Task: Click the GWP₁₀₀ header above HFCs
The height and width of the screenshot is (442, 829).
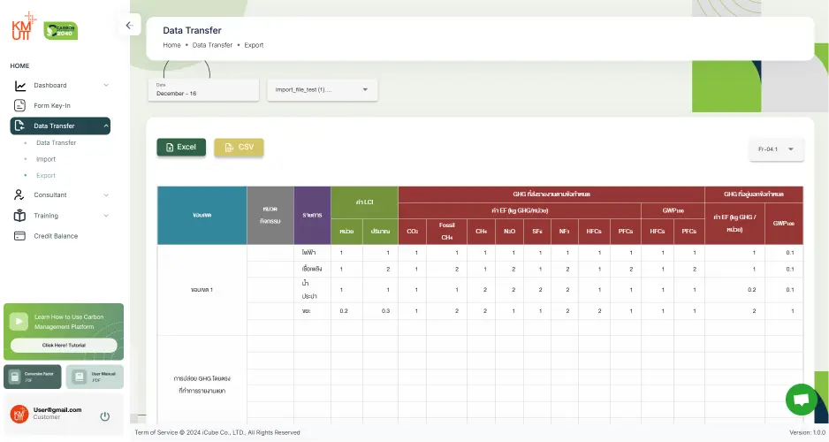Action: click(x=673, y=210)
